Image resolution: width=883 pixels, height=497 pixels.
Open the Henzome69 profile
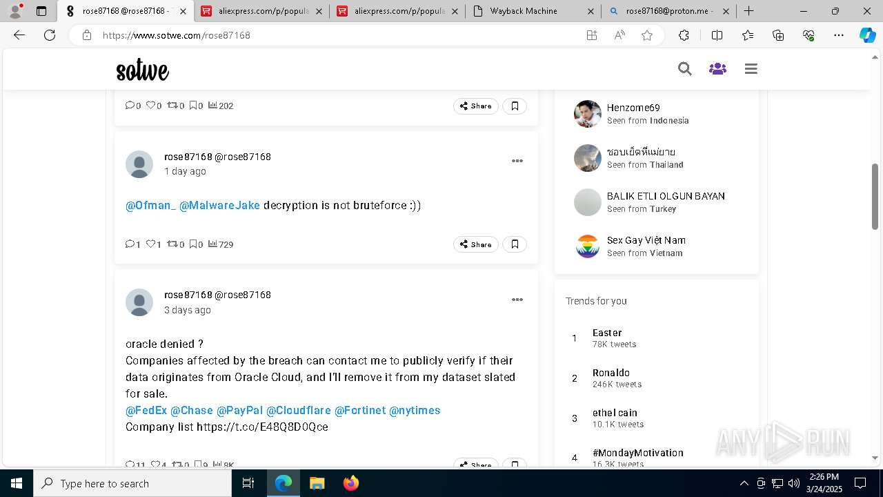point(633,108)
